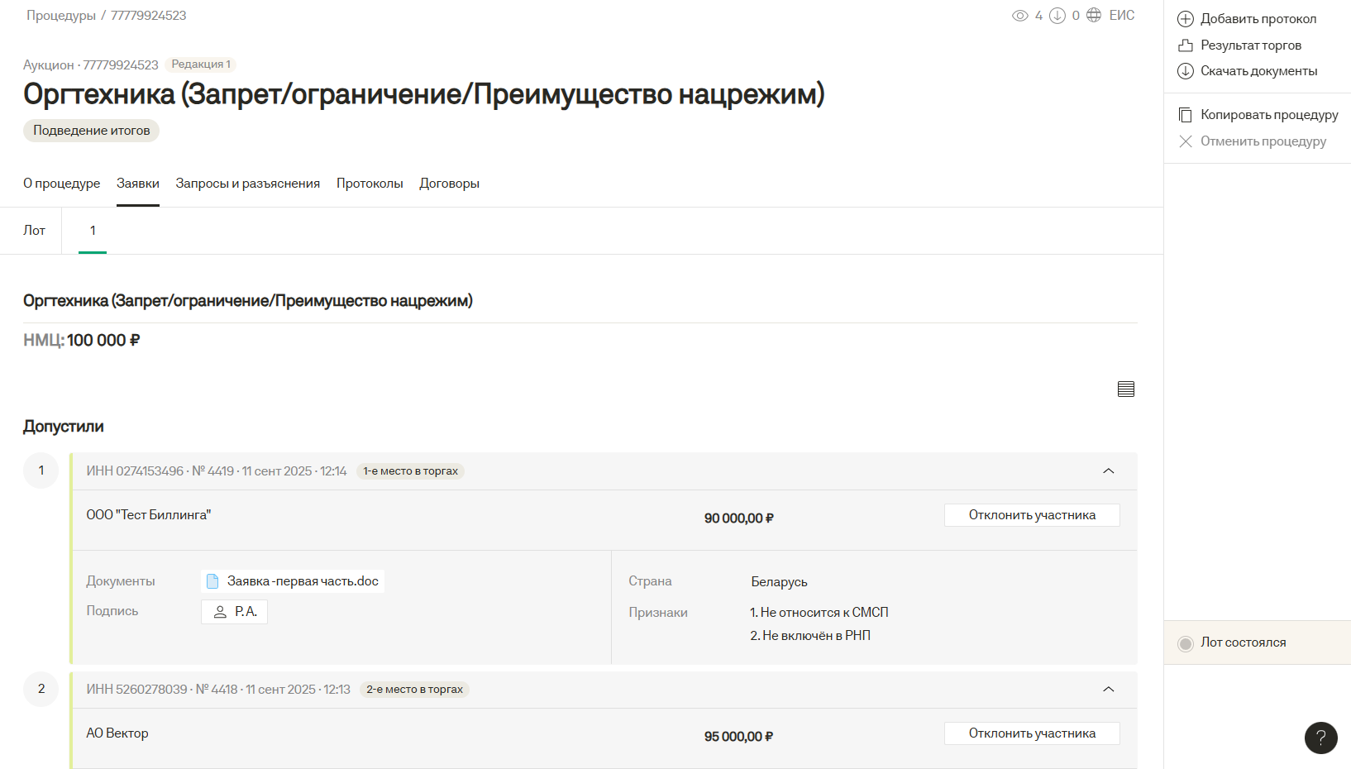Image resolution: width=1351 pixels, height=769 pixels.
Task: Go to Процедуры breadcrumb link
Action: [x=61, y=16]
